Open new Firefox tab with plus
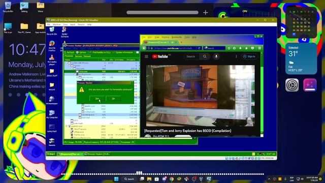 tap(182, 42)
